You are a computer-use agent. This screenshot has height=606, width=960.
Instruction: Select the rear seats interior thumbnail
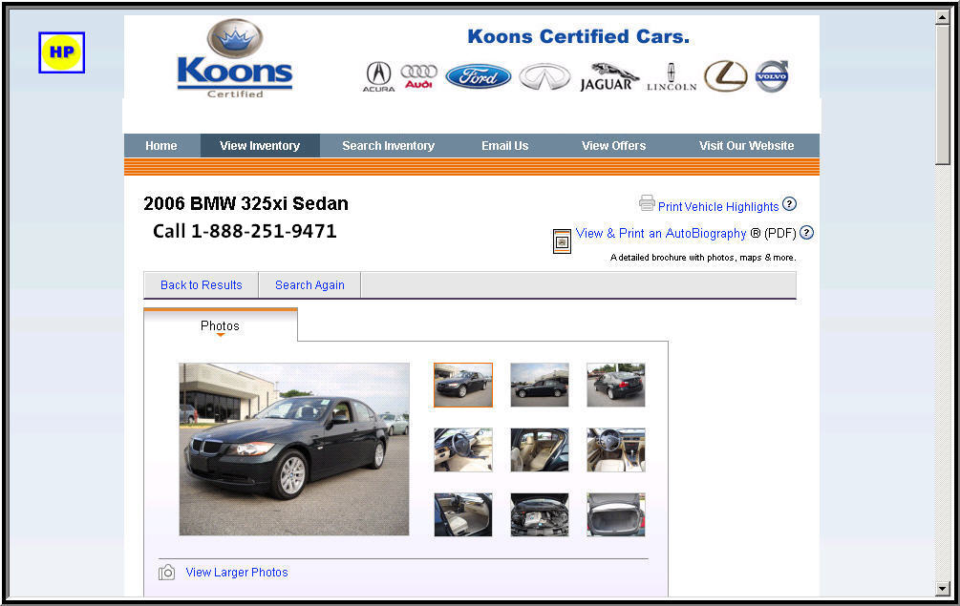pyautogui.click(x=540, y=450)
